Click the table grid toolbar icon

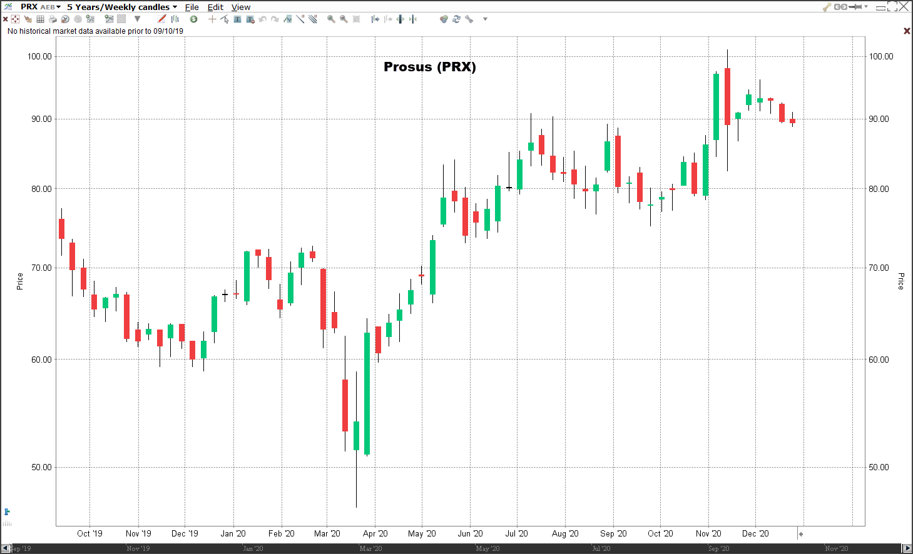pyautogui.click(x=40, y=19)
